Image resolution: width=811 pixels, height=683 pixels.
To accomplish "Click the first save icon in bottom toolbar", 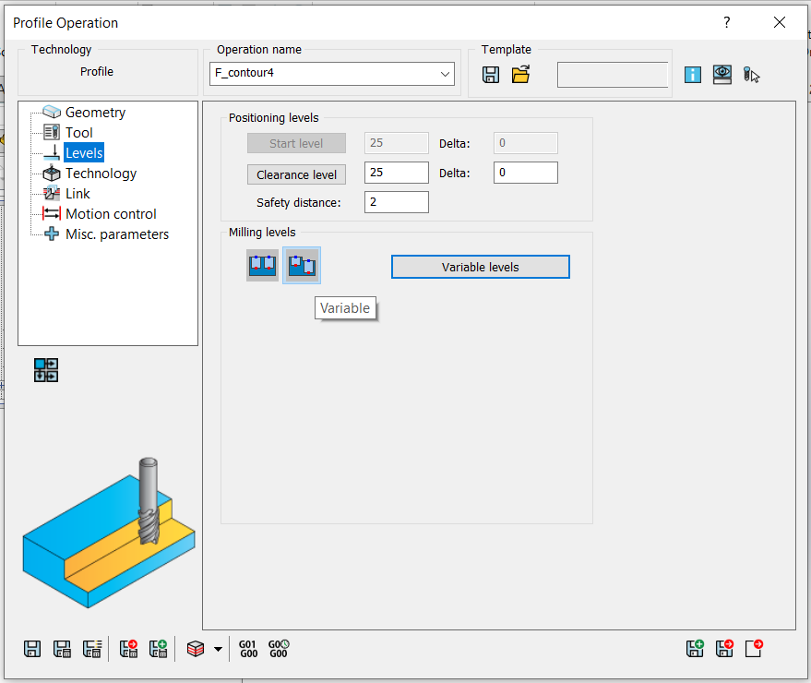I will coord(32,649).
